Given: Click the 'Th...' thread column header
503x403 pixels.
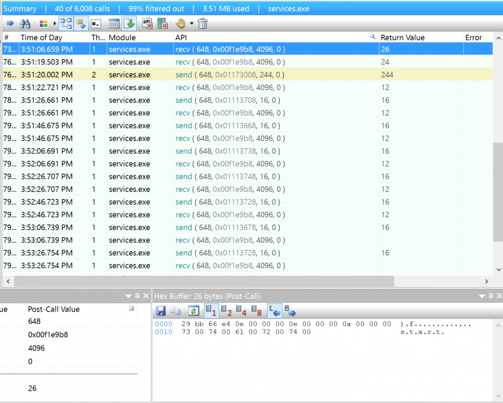Looking at the screenshot, I should [98, 38].
